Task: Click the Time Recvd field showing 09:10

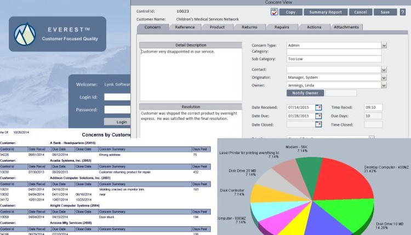Action: pyautogui.click(x=373, y=107)
